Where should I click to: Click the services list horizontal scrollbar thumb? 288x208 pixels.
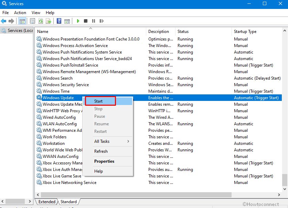[x=136, y=195]
